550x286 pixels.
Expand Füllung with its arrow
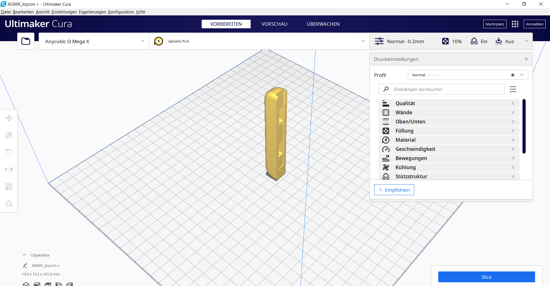tap(513, 131)
